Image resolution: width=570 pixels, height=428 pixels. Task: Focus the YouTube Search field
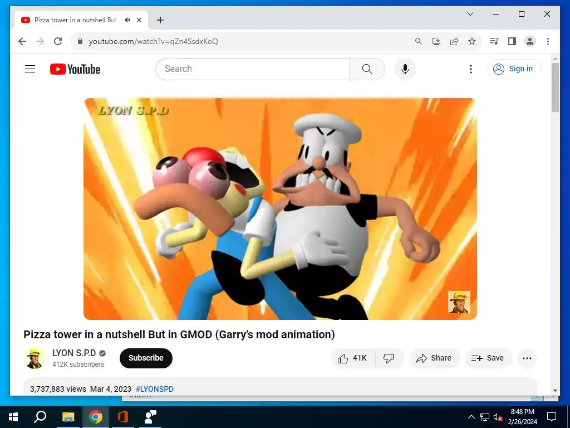[x=253, y=69]
